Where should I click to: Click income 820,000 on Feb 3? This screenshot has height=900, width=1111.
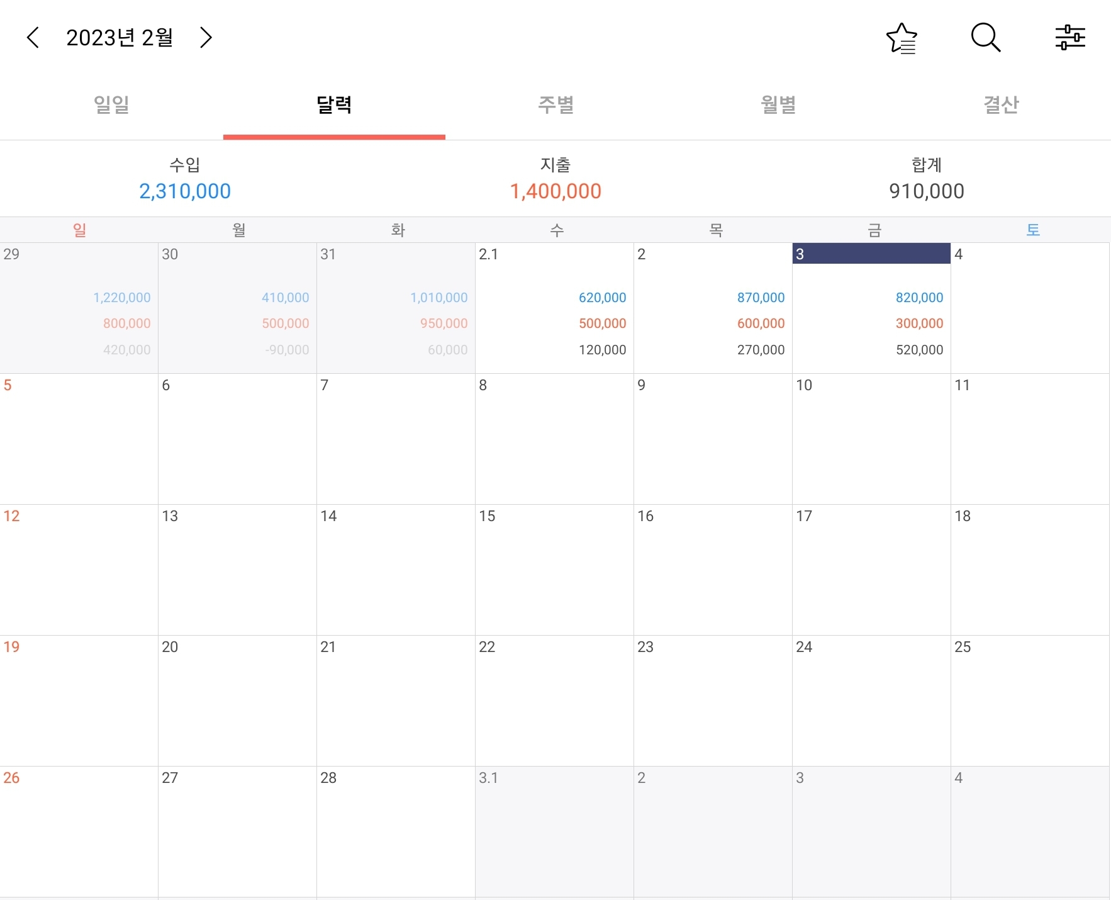[x=919, y=298]
